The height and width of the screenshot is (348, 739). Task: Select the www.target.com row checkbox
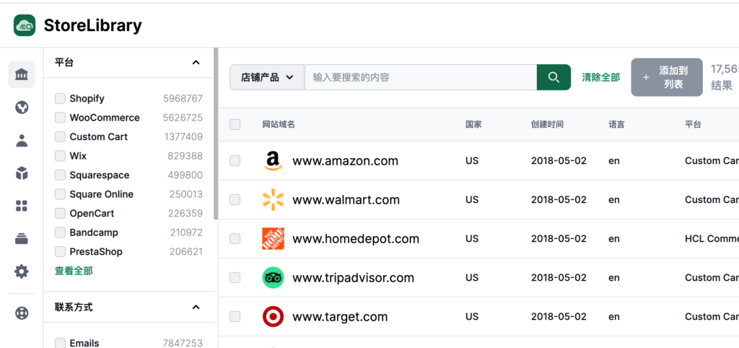coord(235,316)
